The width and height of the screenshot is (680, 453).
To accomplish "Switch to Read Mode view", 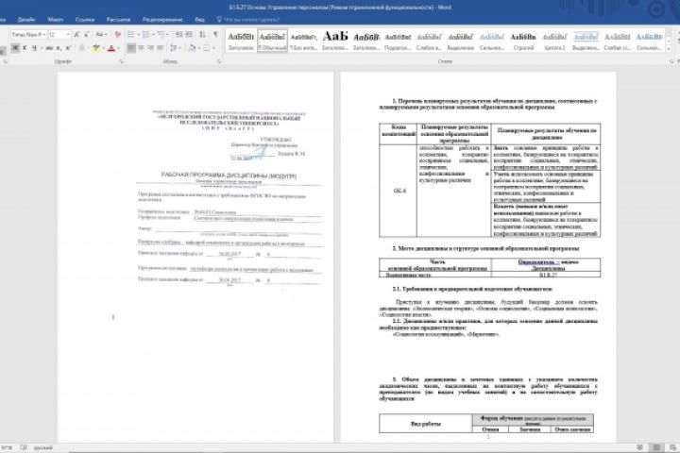I will [640, 447].
